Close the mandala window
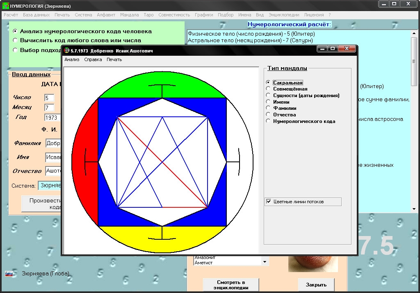420x293 pixels. [x=347, y=48]
